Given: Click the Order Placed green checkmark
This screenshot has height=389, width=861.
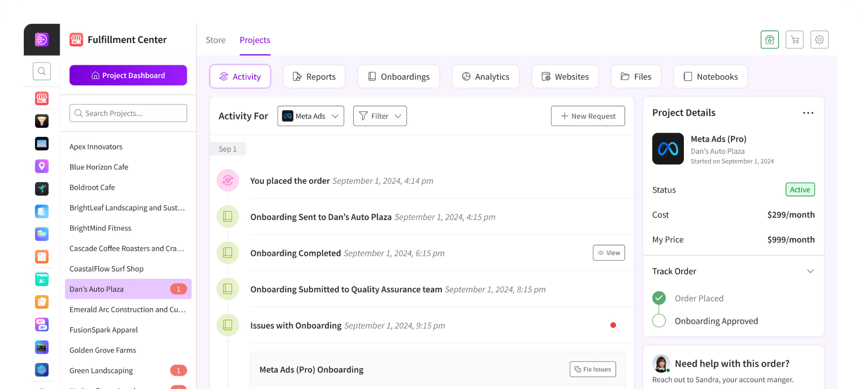Looking at the screenshot, I should (x=659, y=298).
